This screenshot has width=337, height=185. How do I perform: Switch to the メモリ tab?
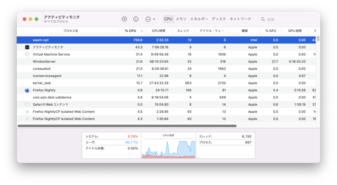click(181, 19)
